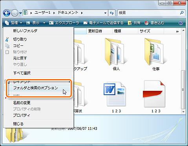Select フォルダと検索のオプション menu entry
The height and width of the screenshot is (146, 188).
point(38,88)
